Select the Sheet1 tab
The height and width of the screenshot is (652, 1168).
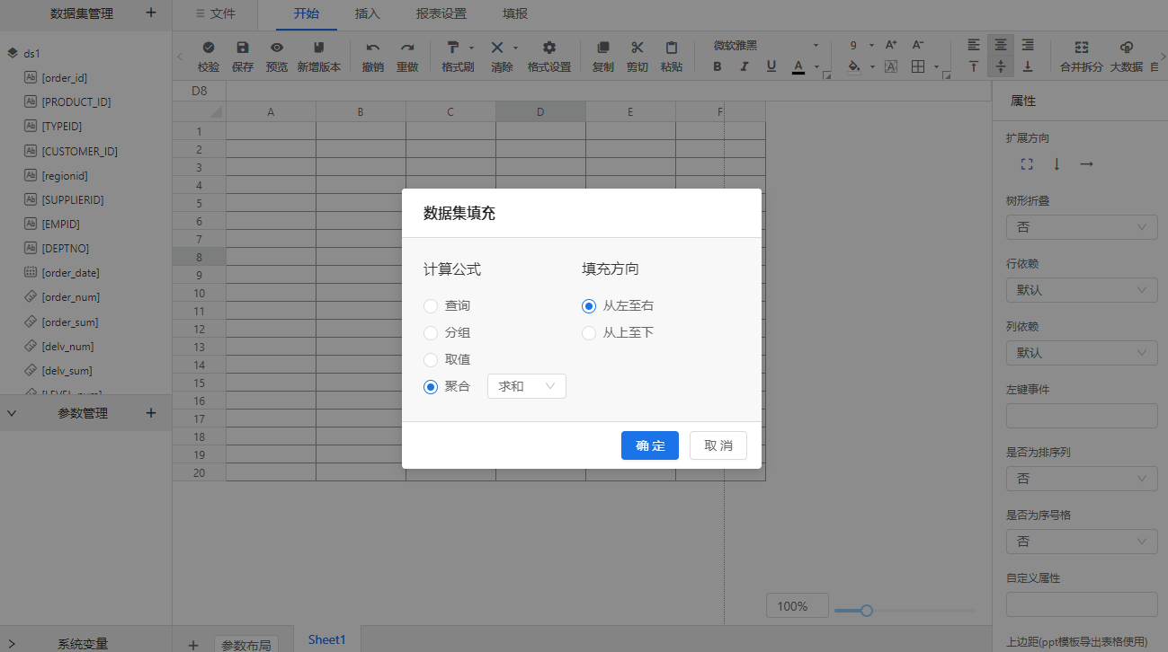[327, 639]
